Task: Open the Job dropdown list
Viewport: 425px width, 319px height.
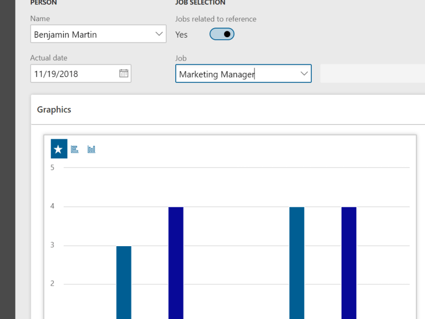Action: (303, 73)
